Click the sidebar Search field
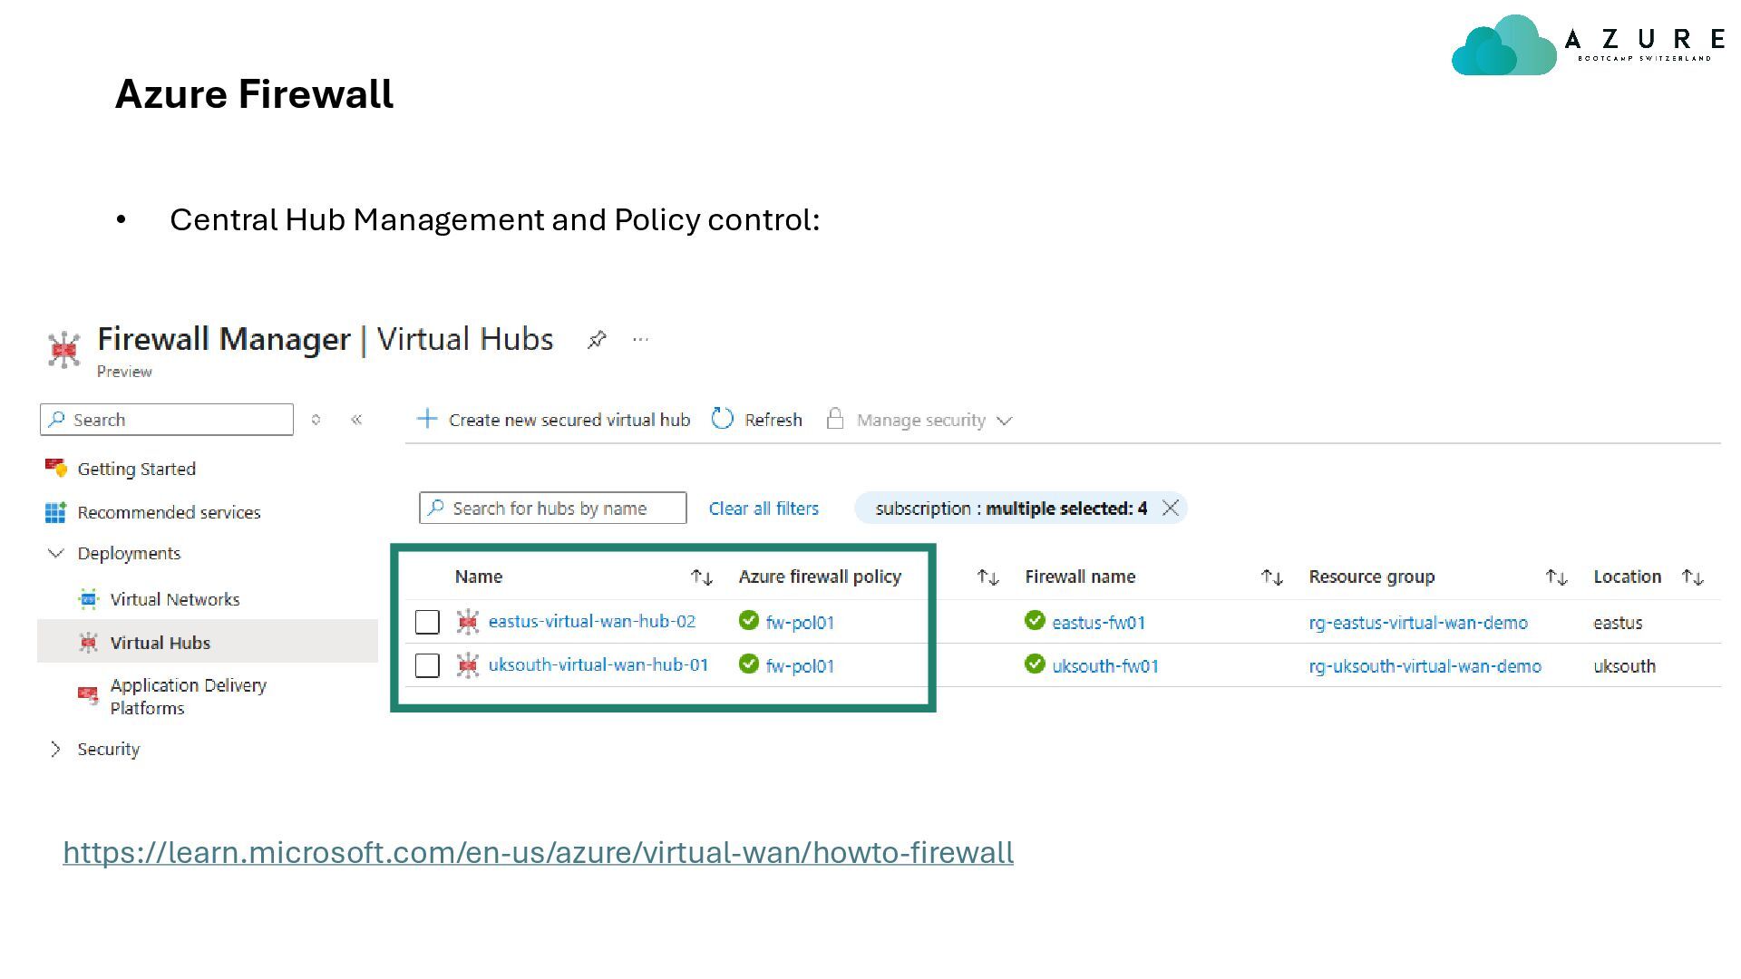The image size is (1741, 979). (167, 420)
